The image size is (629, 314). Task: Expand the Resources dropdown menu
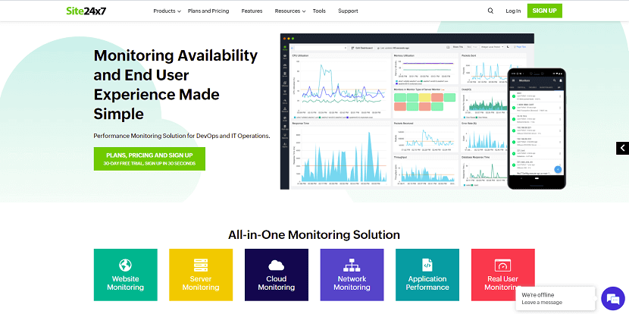pyautogui.click(x=290, y=11)
